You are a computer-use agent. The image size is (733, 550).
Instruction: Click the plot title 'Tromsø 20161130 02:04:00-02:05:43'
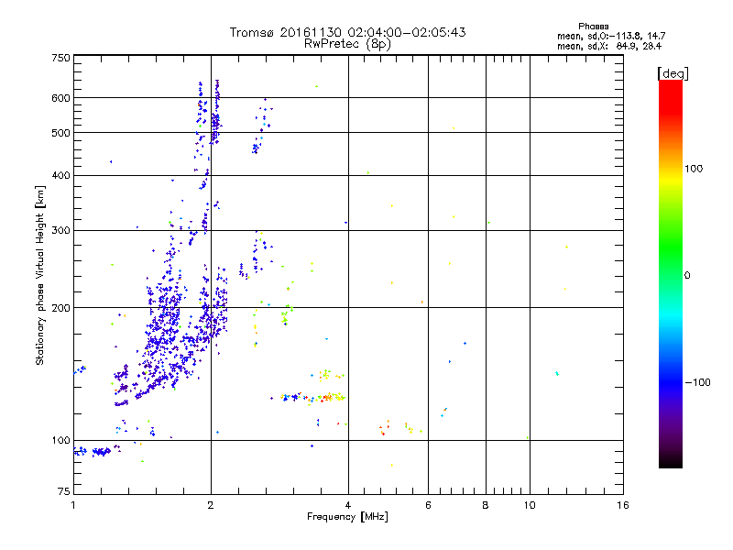[x=347, y=32]
